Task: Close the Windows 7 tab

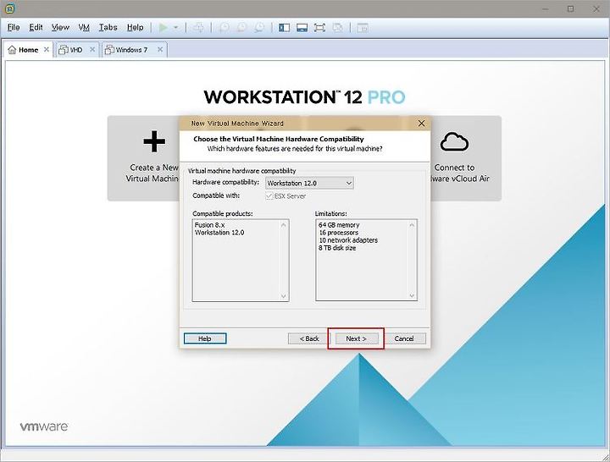Action: [x=160, y=49]
